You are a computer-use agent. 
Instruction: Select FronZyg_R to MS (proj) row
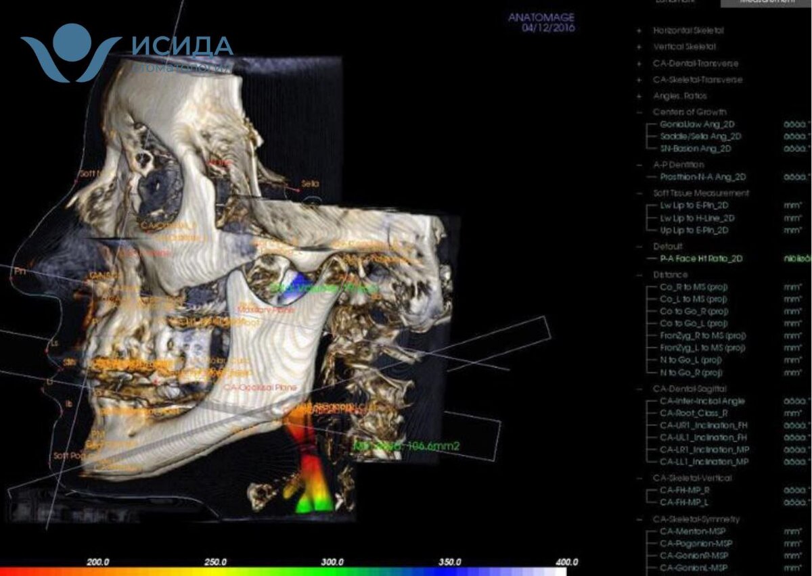click(x=702, y=336)
